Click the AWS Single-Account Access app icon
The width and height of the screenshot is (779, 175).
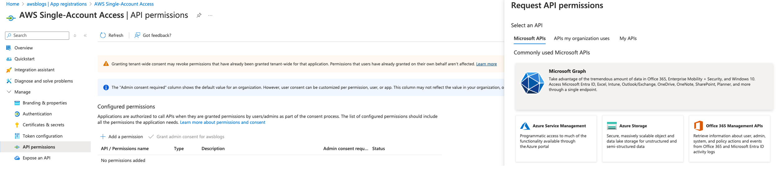(x=11, y=18)
